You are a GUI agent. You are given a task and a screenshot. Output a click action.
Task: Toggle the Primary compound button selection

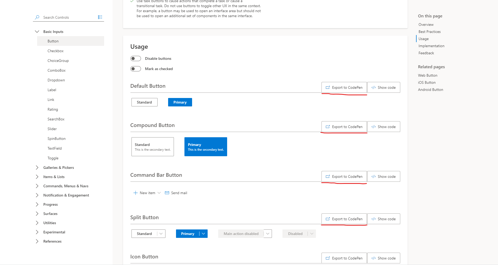click(x=206, y=147)
